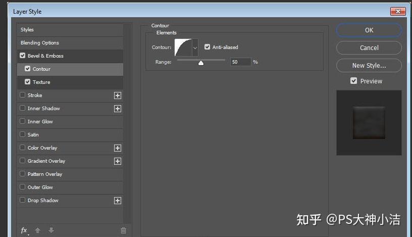Enable the Color Overlay checkbox
This screenshot has width=412, height=237.
pos(23,148)
